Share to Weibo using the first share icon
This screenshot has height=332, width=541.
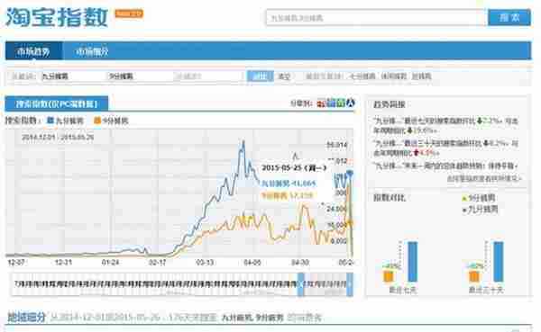(x=321, y=103)
